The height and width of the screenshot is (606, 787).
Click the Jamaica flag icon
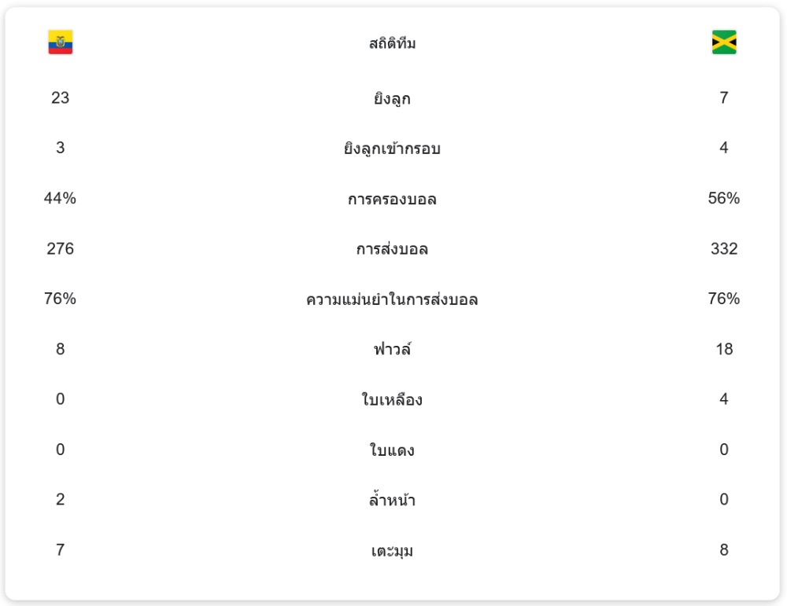[x=724, y=42]
